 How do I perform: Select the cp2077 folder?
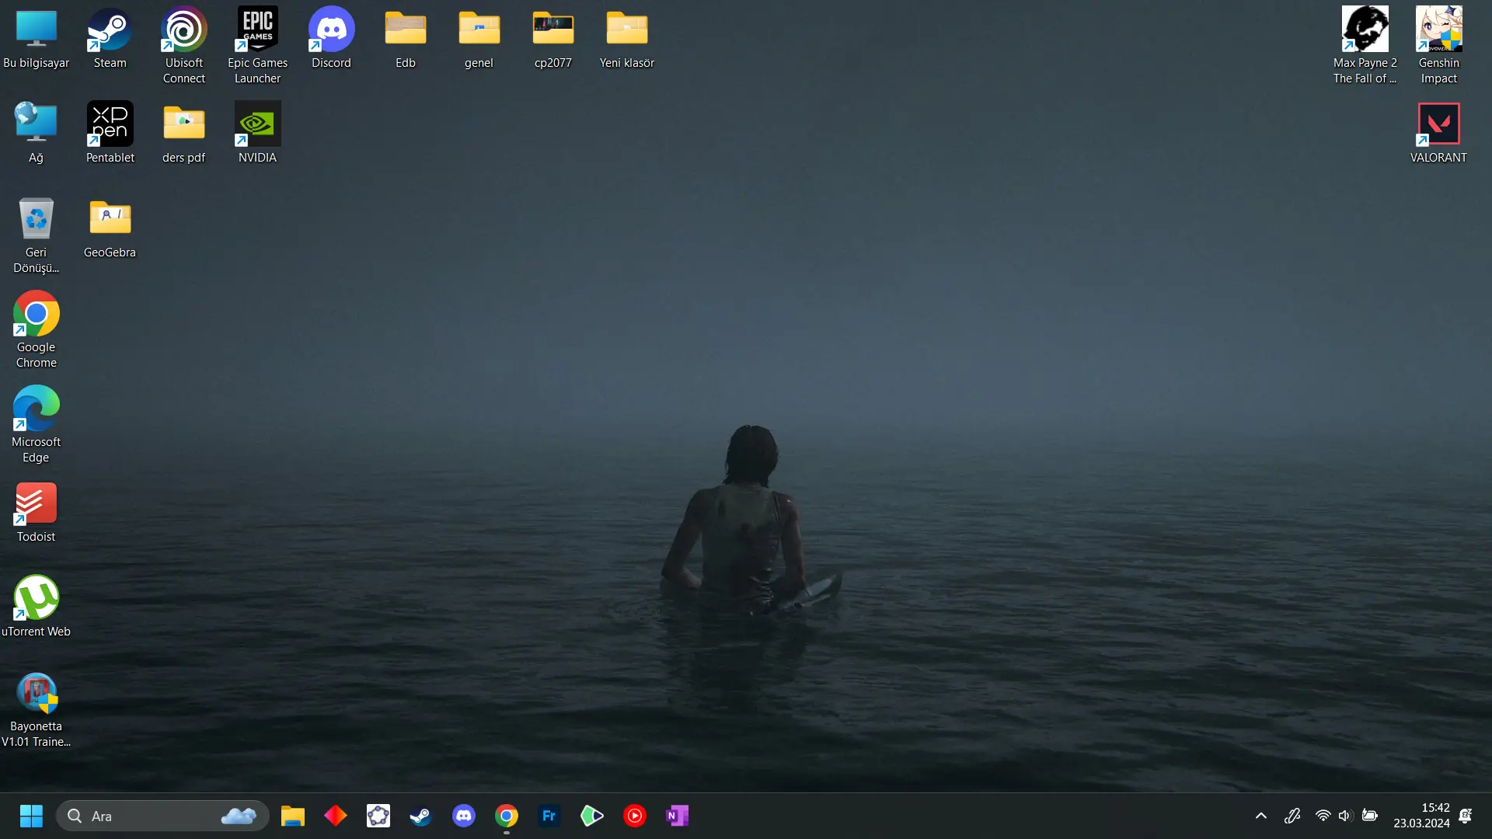(x=553, y=39)
